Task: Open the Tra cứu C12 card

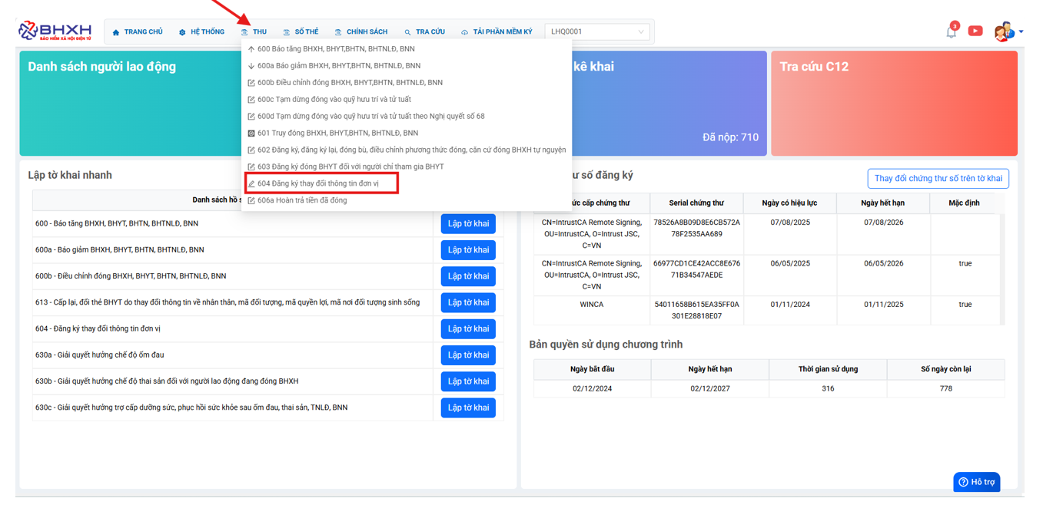Action: point(893,104)
